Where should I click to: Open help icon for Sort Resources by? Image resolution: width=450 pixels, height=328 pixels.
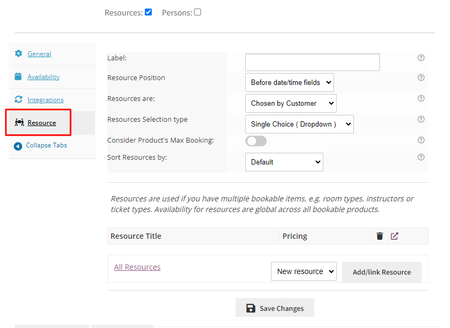tap(421, 157)
